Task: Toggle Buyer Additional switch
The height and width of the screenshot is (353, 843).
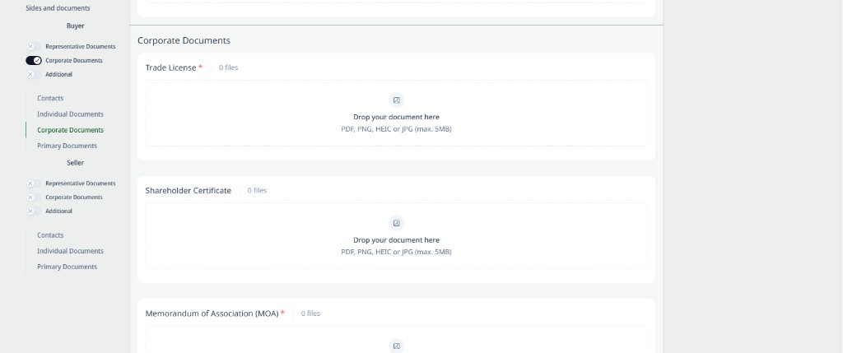Action: [x=33, y=75]
